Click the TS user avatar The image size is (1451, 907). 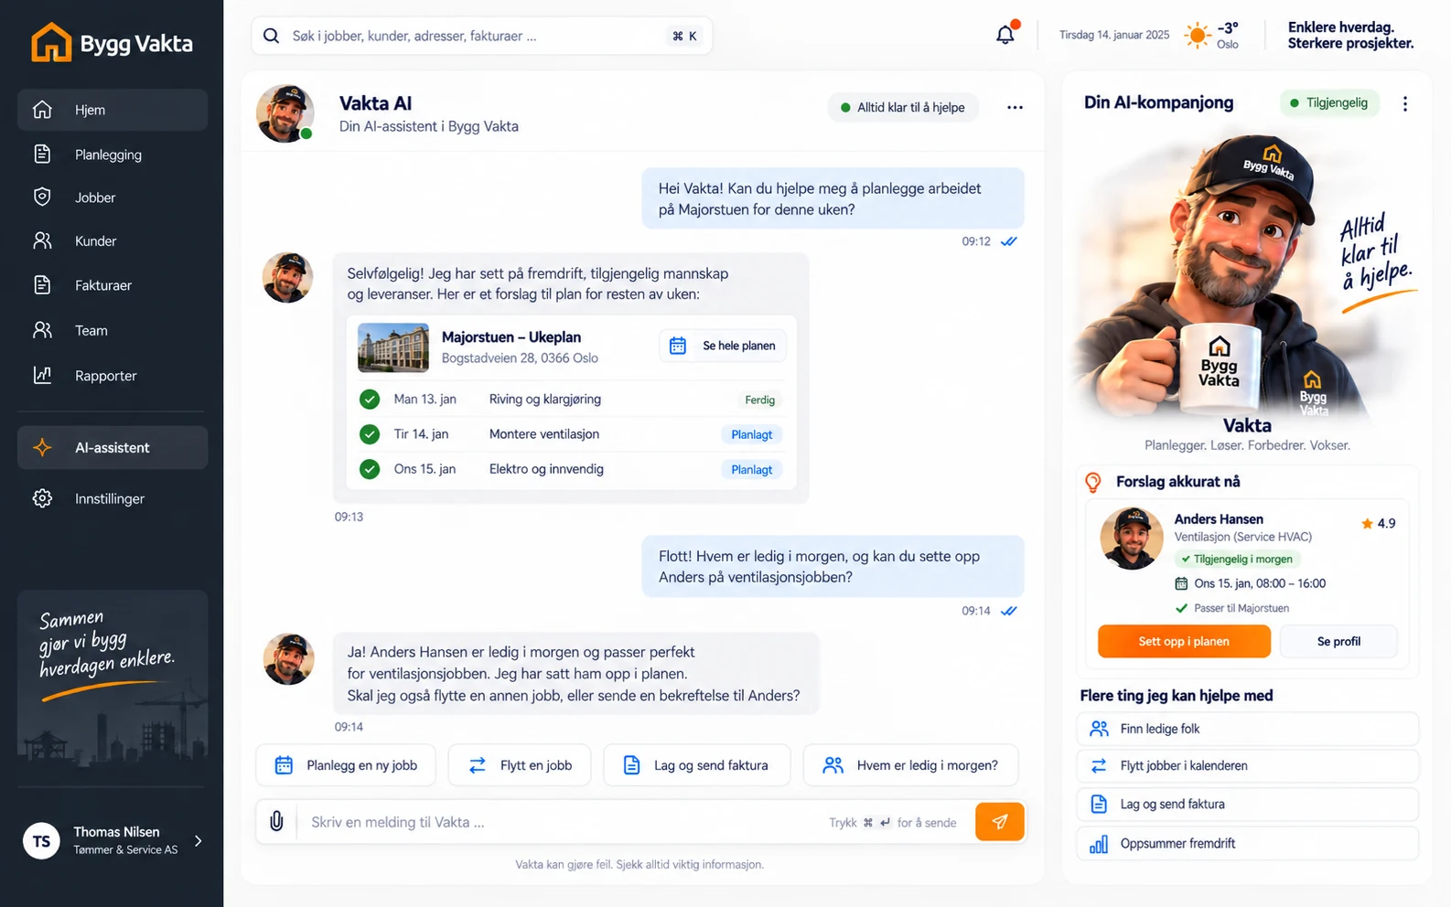(x=42, y=841)
